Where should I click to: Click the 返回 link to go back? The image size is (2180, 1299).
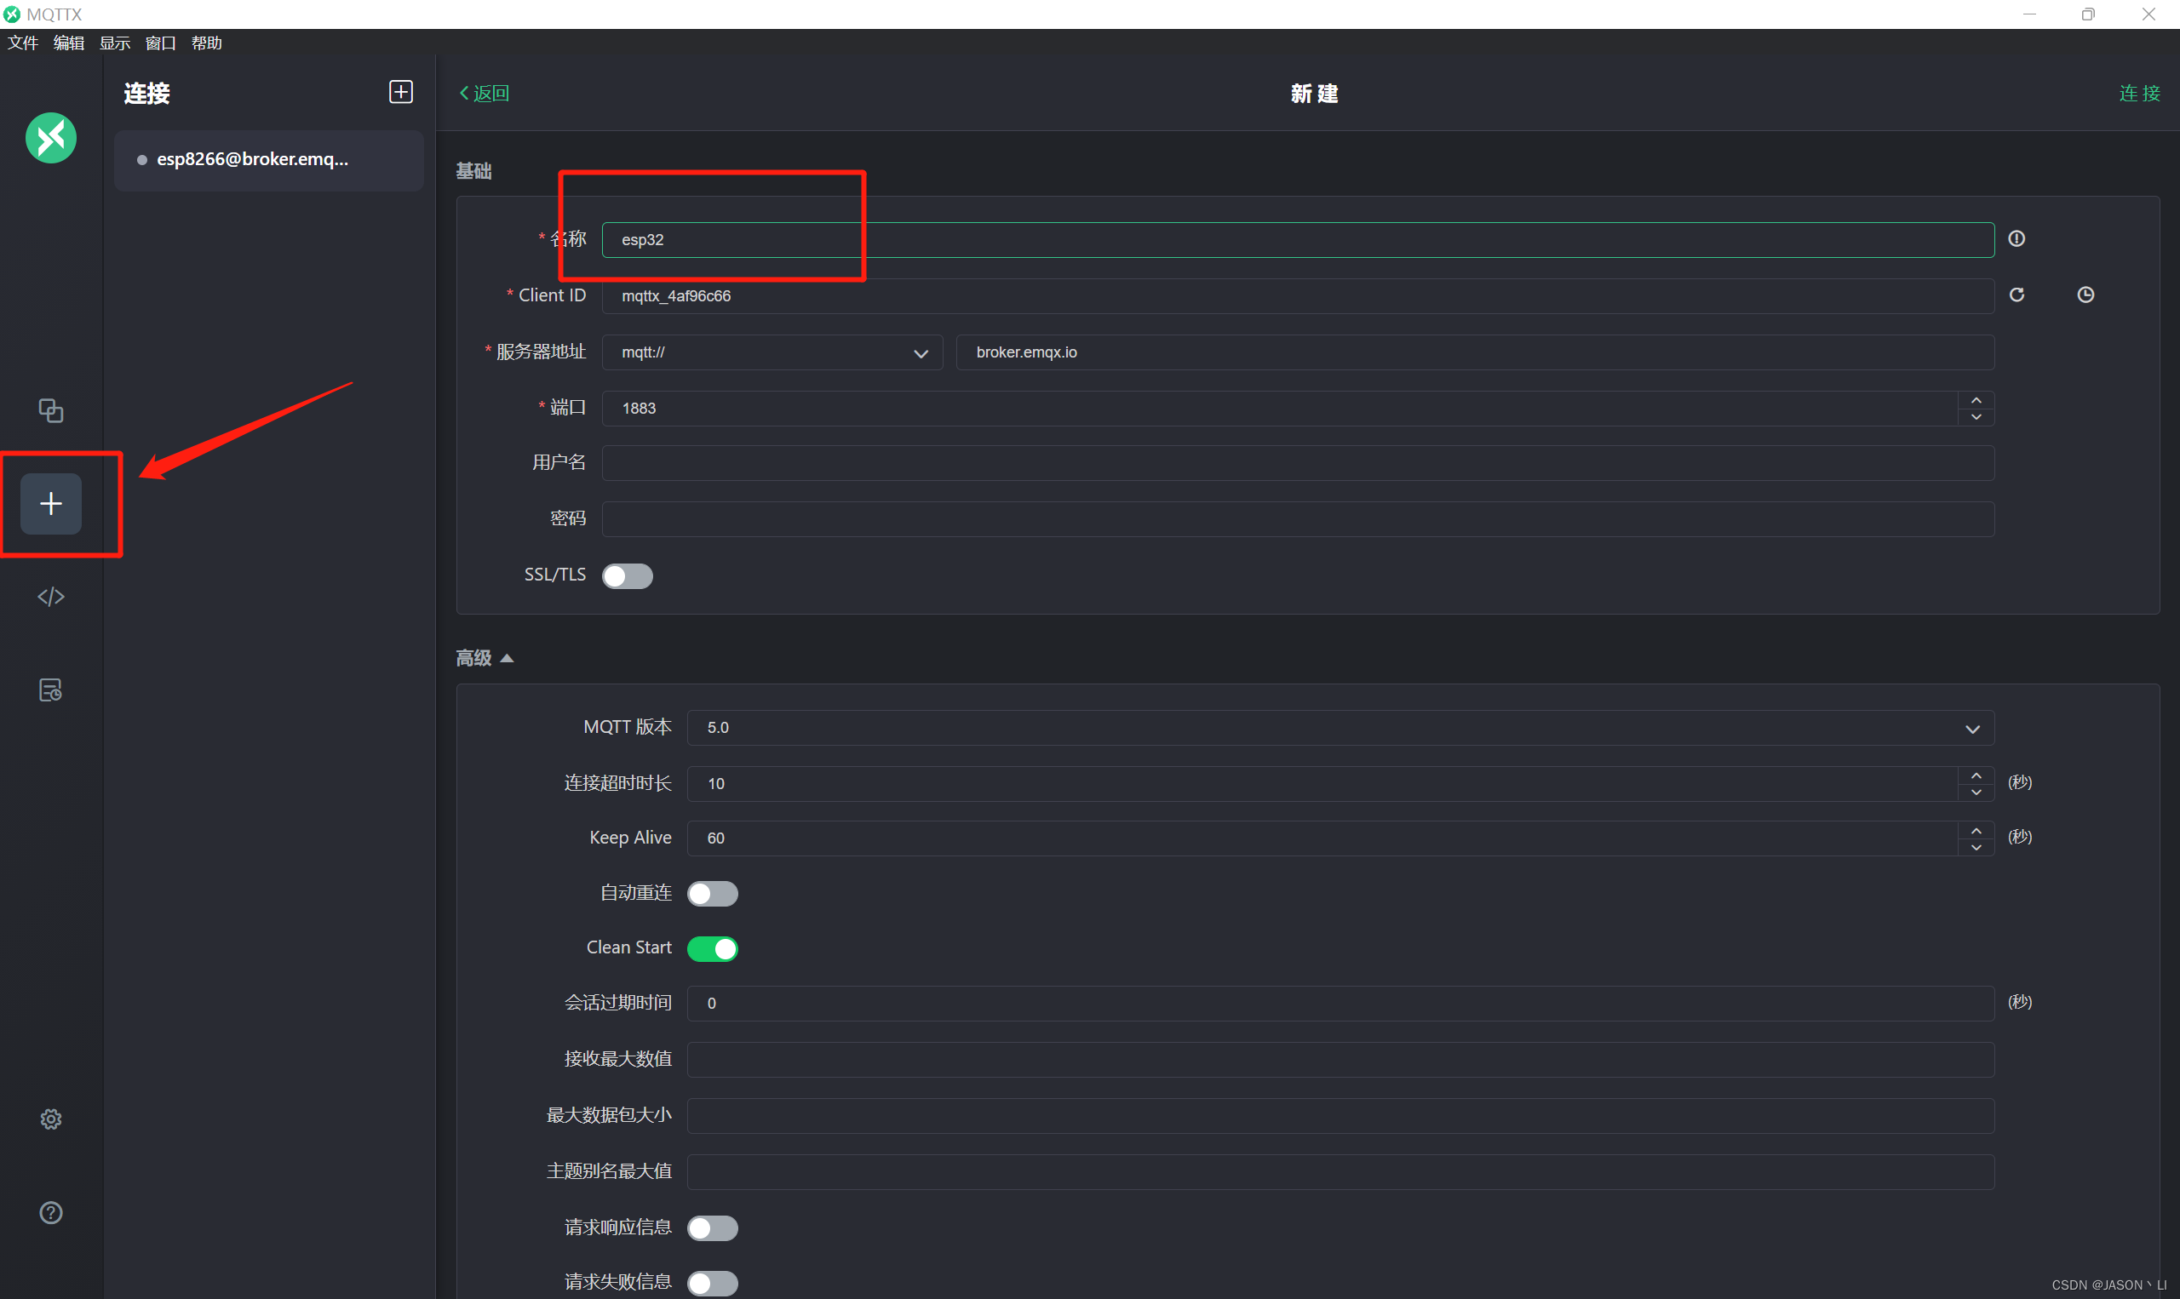[x=484, y=93]
